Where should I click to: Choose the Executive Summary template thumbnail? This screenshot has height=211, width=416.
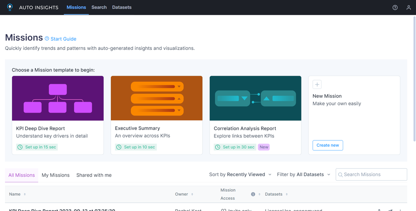(x=157, y=98)
